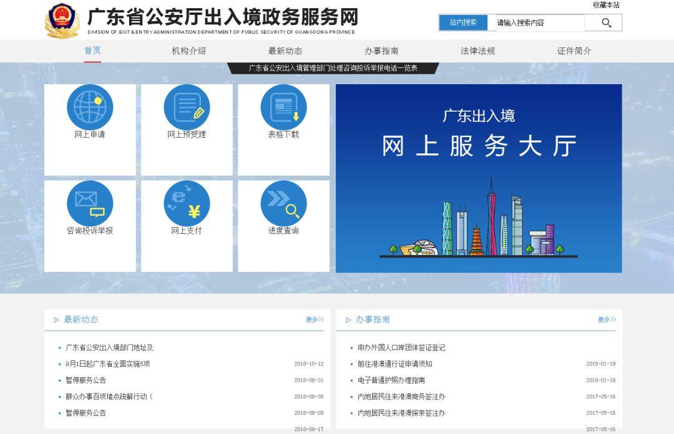This screenshot has width=674, height=434.
Task: Open the 站内搜索 search scope selector
Action: tap(463, 22)
